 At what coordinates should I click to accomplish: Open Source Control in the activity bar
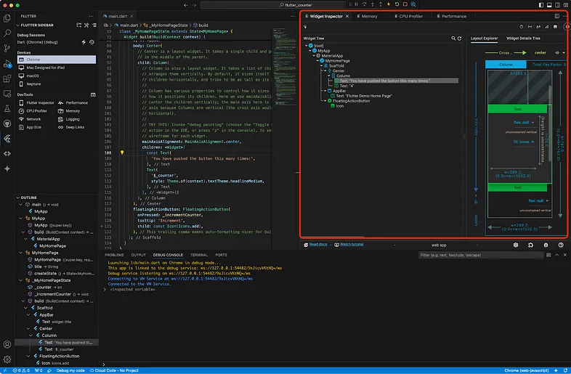(x=7, y=49)
